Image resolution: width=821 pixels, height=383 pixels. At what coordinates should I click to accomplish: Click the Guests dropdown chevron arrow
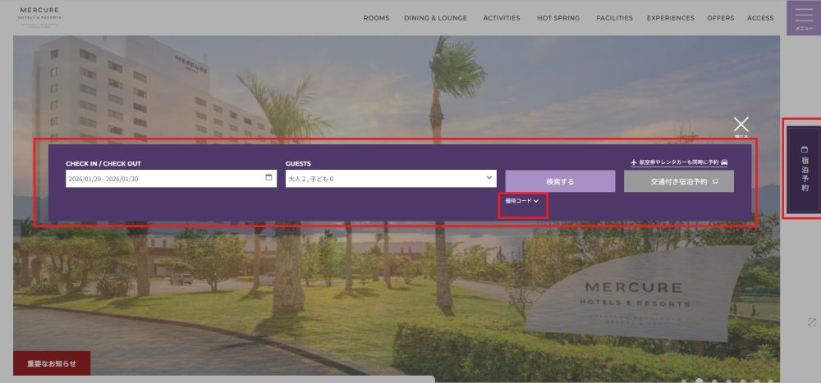(x=489, y=177)
